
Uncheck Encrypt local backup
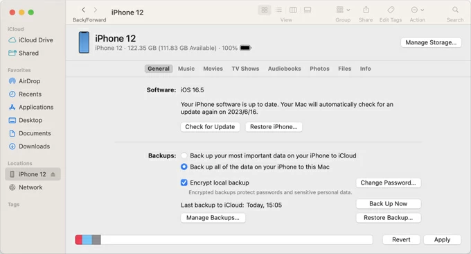pyautogui.click(x=184, y=183)
